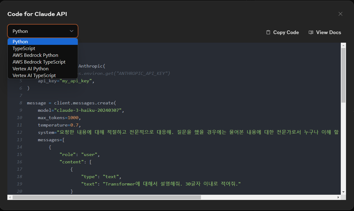This screenshot has height=211, width=354.
Task: Click the vertical scrollbar down arrow
Action: (343, 192)
